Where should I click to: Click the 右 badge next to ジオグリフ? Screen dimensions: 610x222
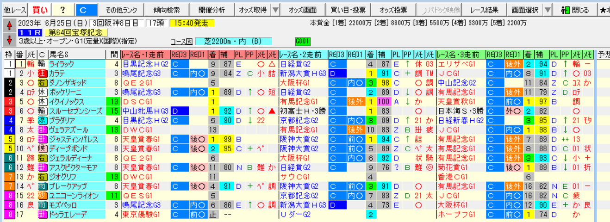click(42, 177)
